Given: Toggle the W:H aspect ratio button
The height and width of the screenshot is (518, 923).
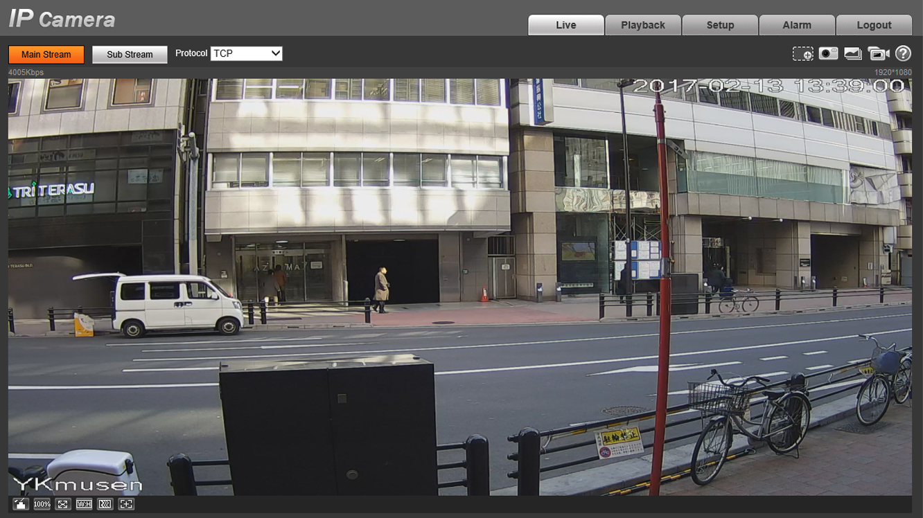Looking at the screenshot, I should tap(84, 504).
